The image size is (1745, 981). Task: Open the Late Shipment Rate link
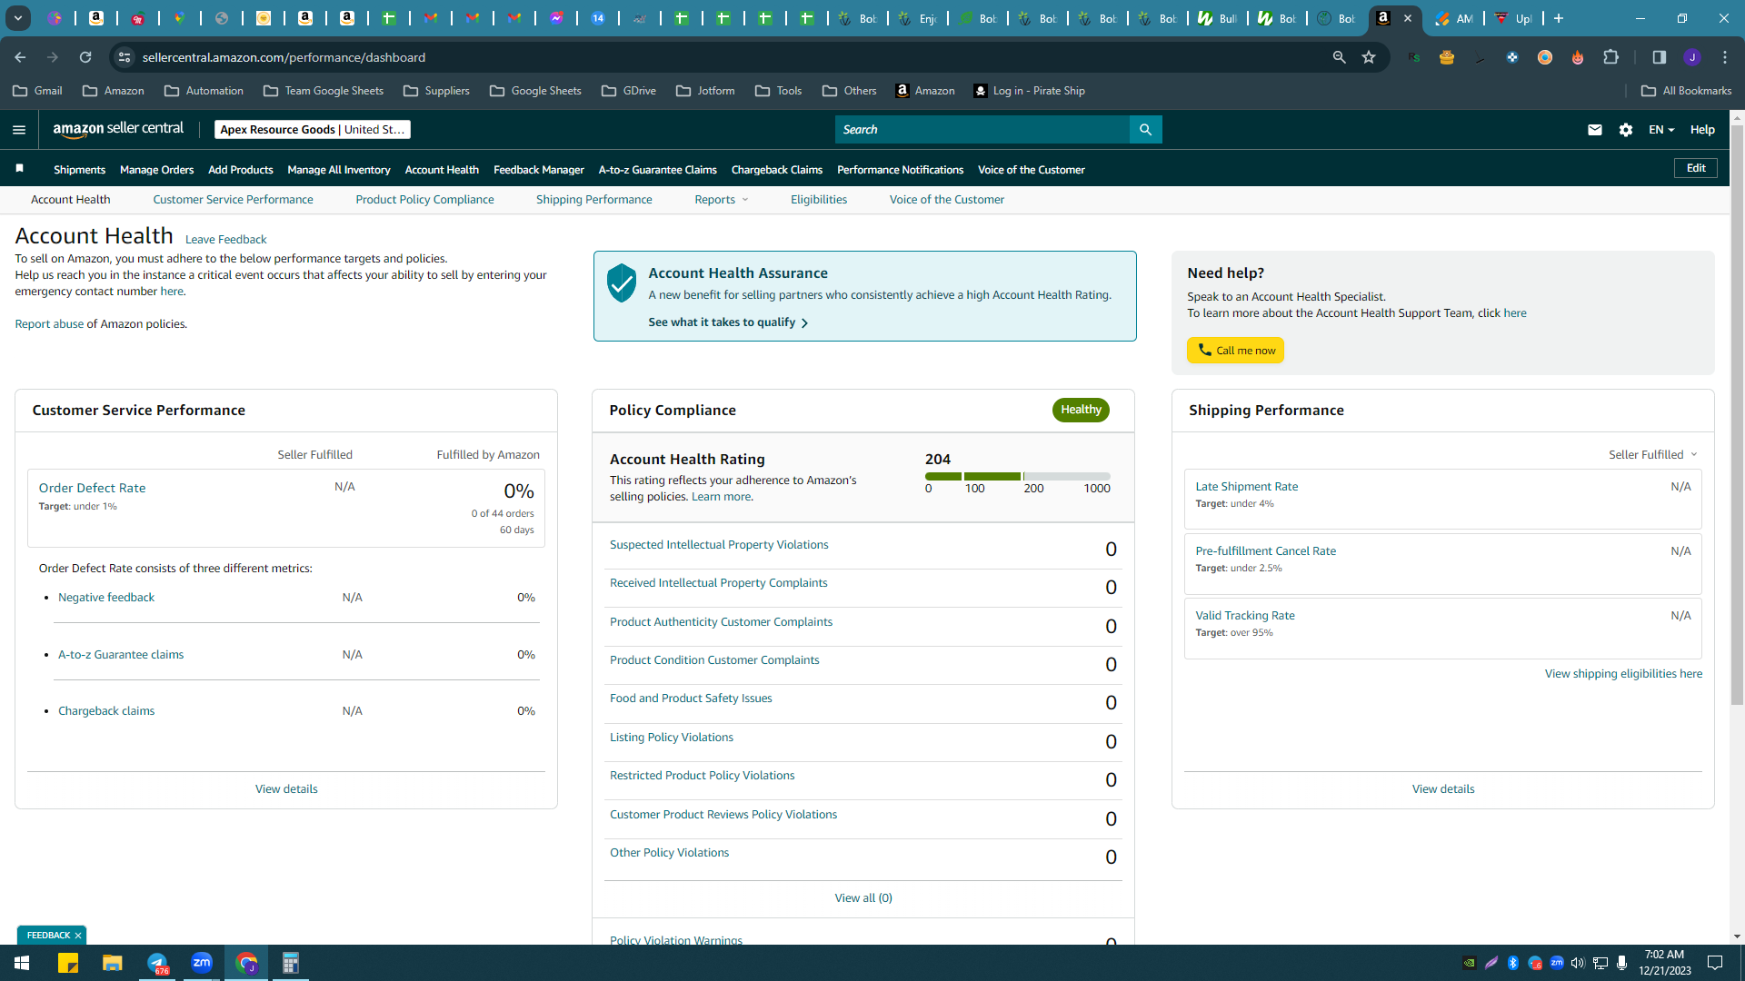pos(1247,487)
